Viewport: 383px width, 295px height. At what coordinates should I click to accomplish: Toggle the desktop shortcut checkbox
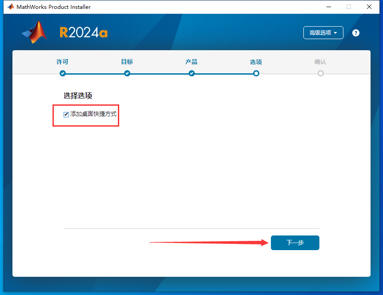click(x=66, y=114)
